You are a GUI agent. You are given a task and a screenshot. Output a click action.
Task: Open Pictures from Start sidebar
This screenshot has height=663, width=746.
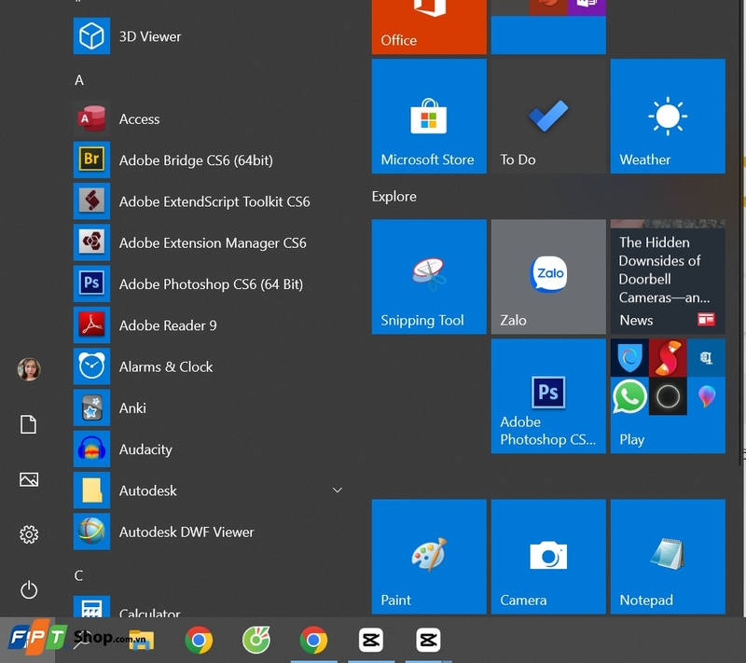(29, 479)
